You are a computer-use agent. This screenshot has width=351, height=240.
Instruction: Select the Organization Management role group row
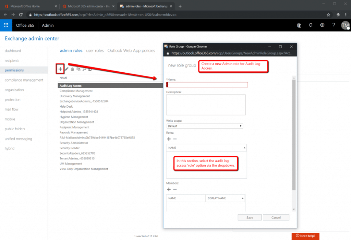click(110, 122)
